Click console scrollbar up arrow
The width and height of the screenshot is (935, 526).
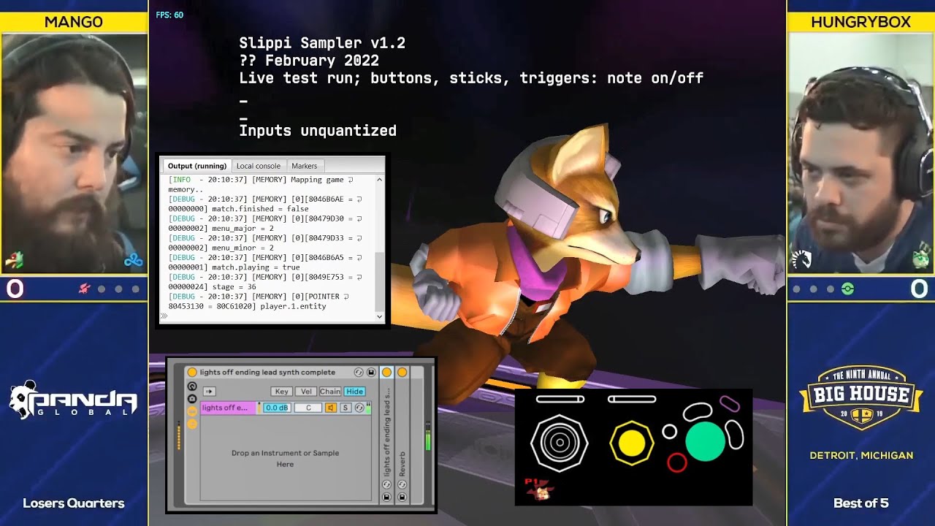380,179
